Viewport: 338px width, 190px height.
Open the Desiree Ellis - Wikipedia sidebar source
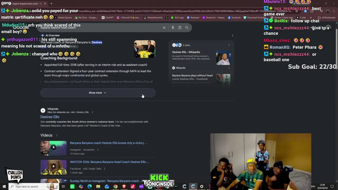point(186,52)
